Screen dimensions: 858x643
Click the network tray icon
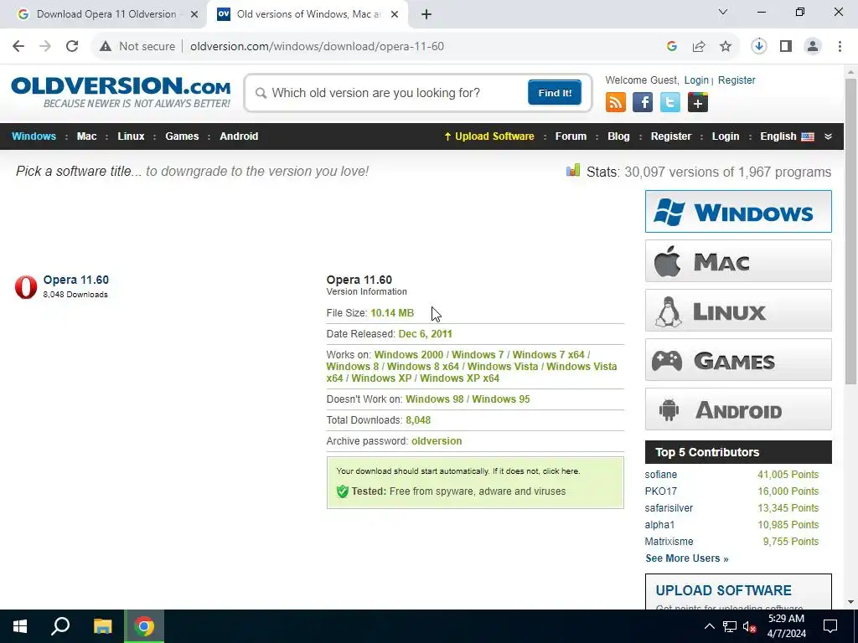point(730,626)
